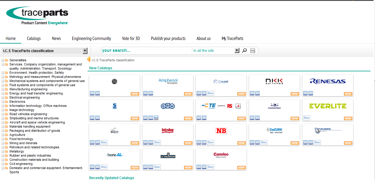
Task: Open the 'in all the site' search scope dropdown
Action: [x=237, y=51]
